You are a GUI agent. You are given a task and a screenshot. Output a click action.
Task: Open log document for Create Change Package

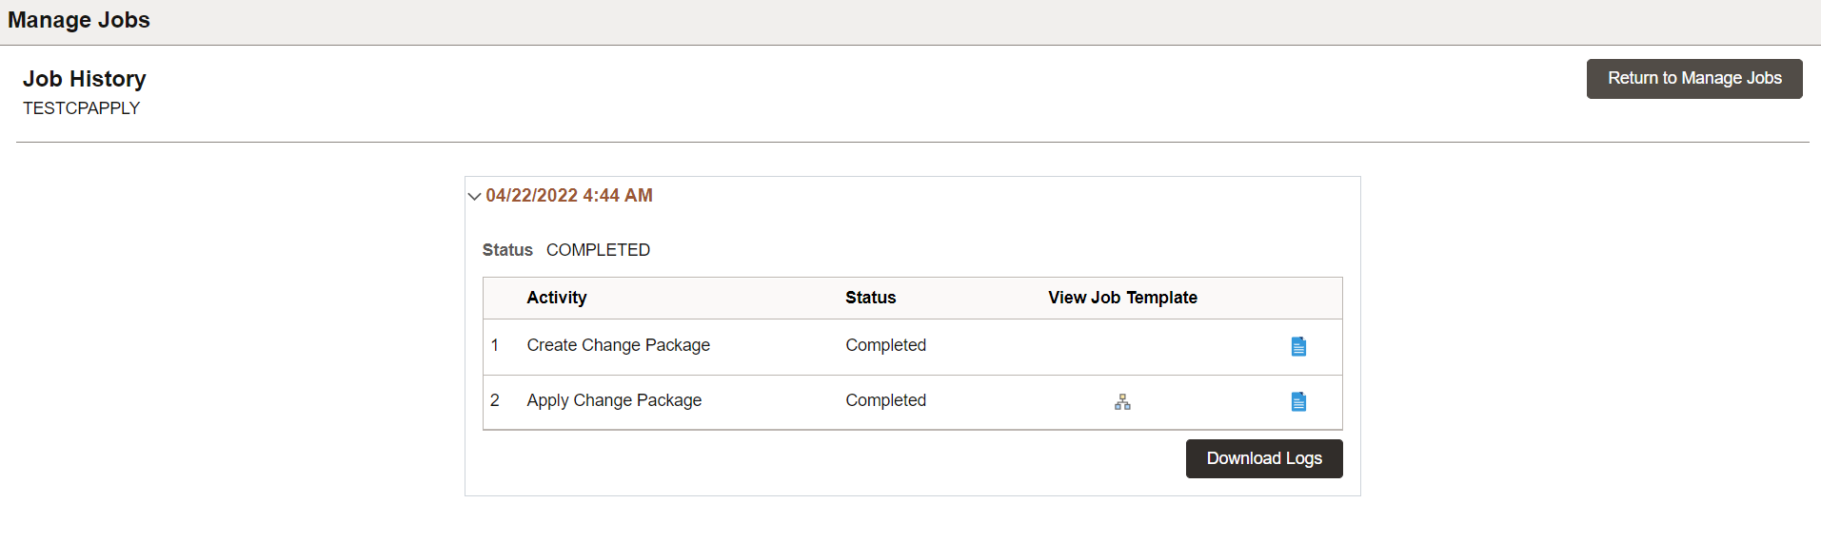[1298, 346]
